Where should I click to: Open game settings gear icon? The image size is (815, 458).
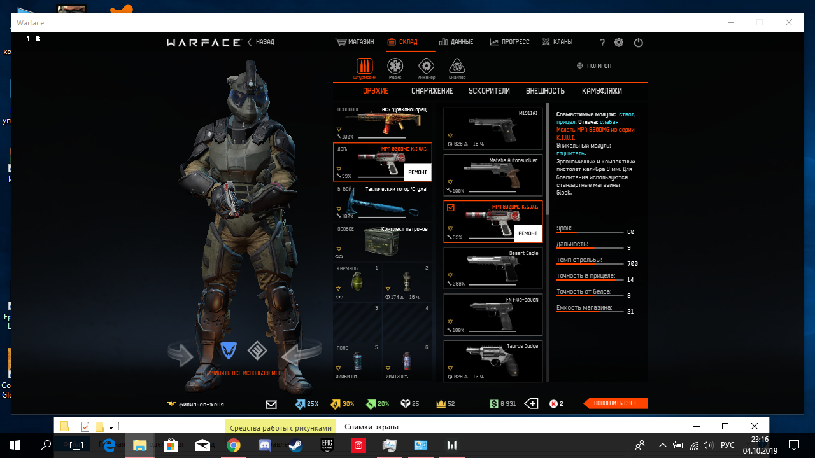(x=619, y=43)
